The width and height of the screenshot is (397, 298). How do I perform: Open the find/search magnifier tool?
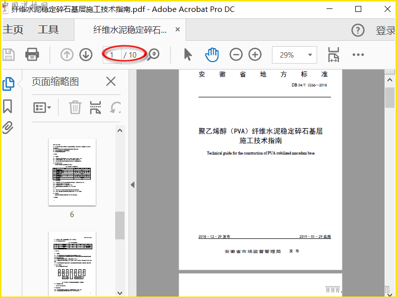pyautogui.click(x=153, y=54)
